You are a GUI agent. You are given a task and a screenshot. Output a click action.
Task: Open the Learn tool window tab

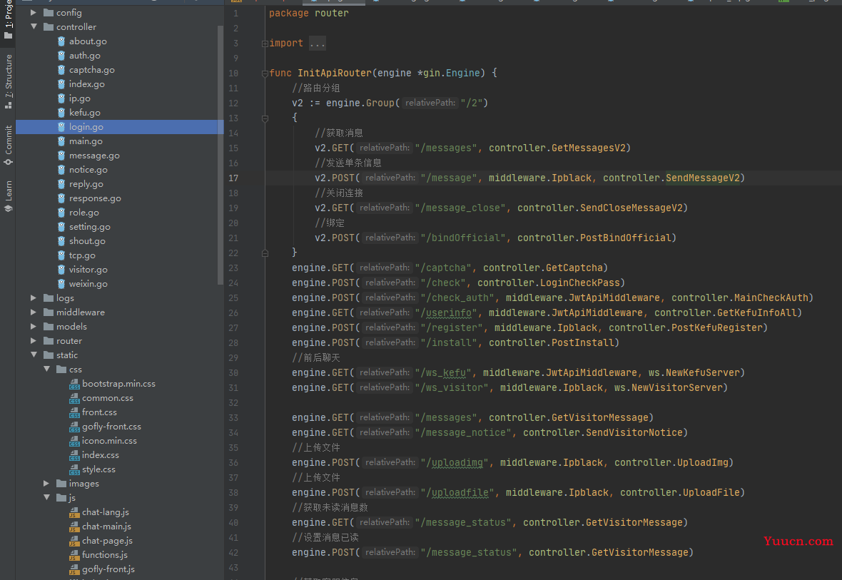[8, 196]
